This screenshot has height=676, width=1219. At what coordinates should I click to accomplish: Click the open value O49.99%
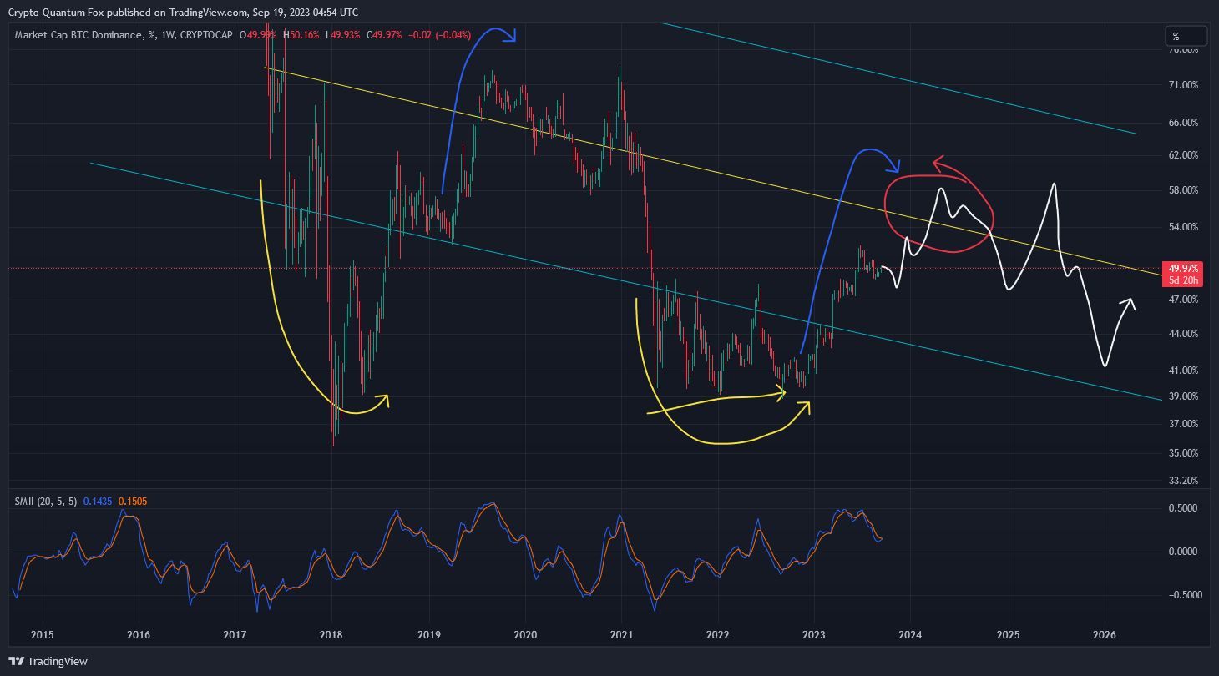(260, 35)
